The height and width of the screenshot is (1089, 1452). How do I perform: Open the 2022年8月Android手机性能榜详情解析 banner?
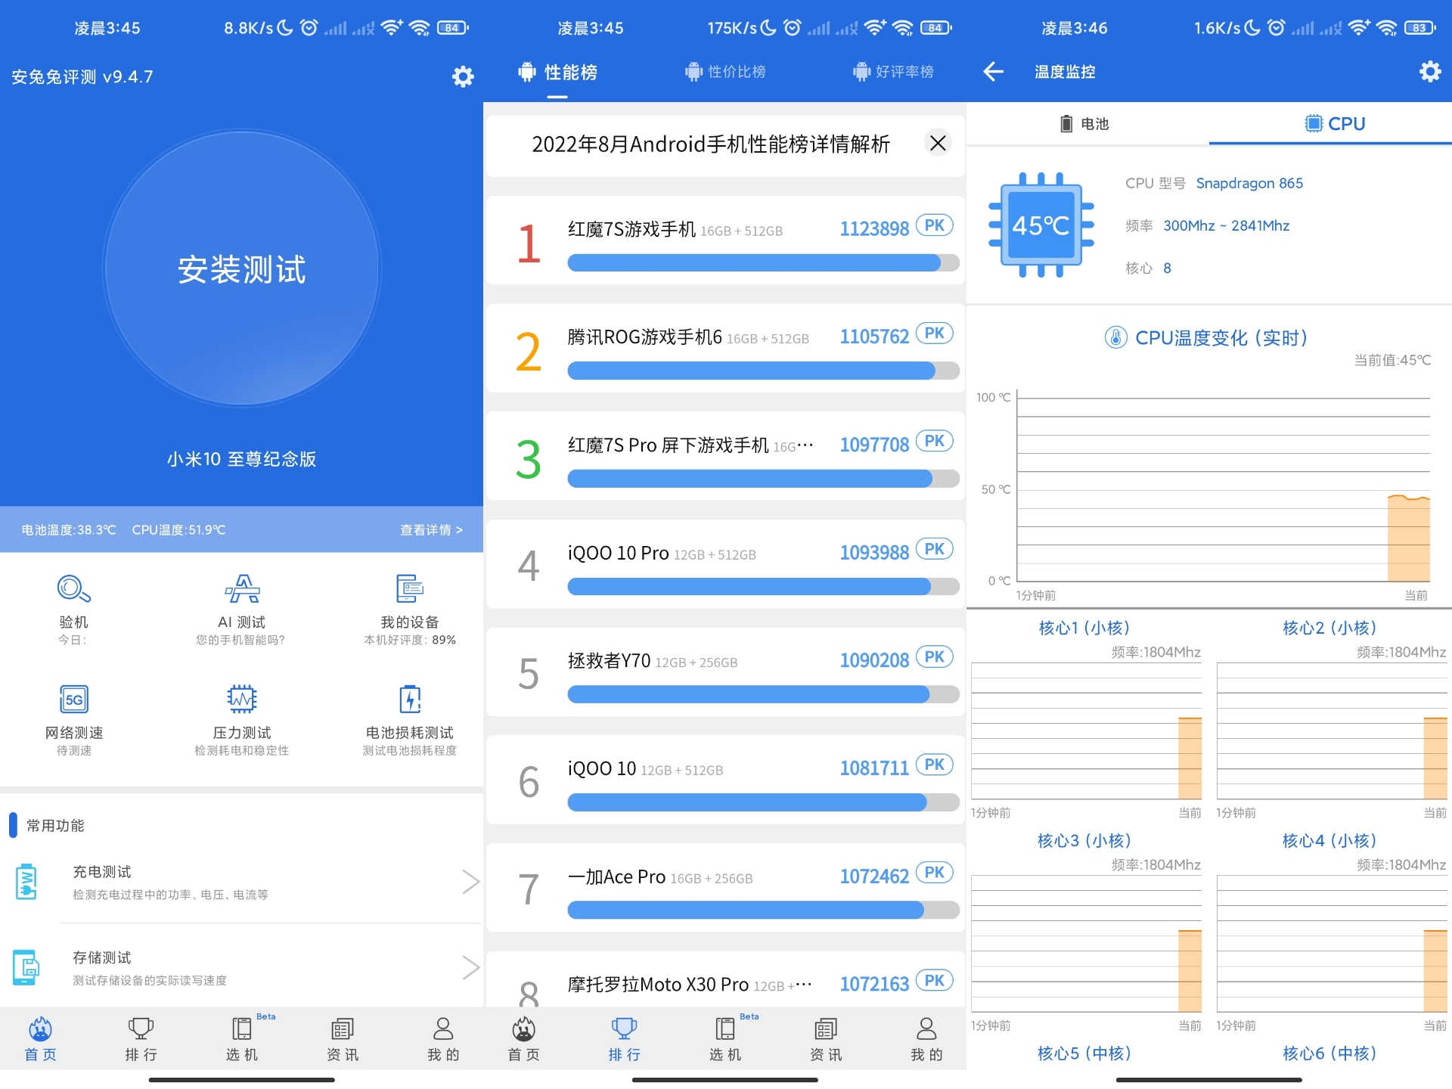710,144
